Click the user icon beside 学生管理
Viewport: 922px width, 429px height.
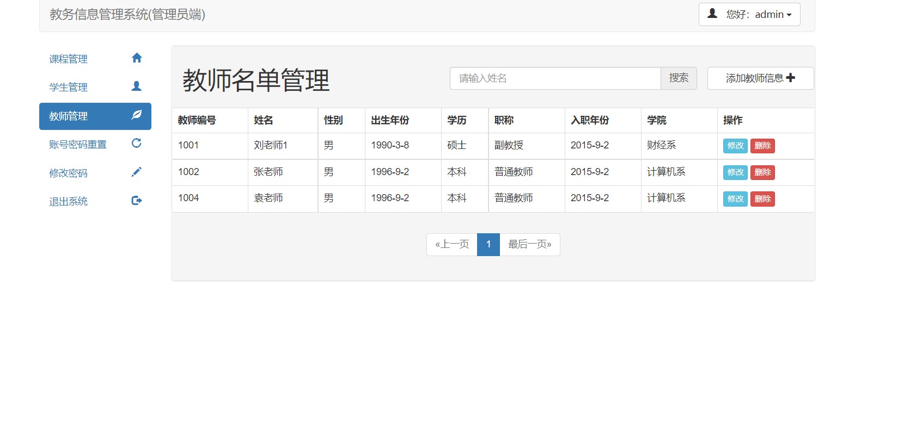click(137, 86)
